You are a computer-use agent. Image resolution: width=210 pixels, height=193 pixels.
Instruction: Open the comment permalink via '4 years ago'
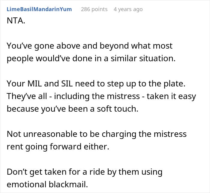tap(128, 9)
